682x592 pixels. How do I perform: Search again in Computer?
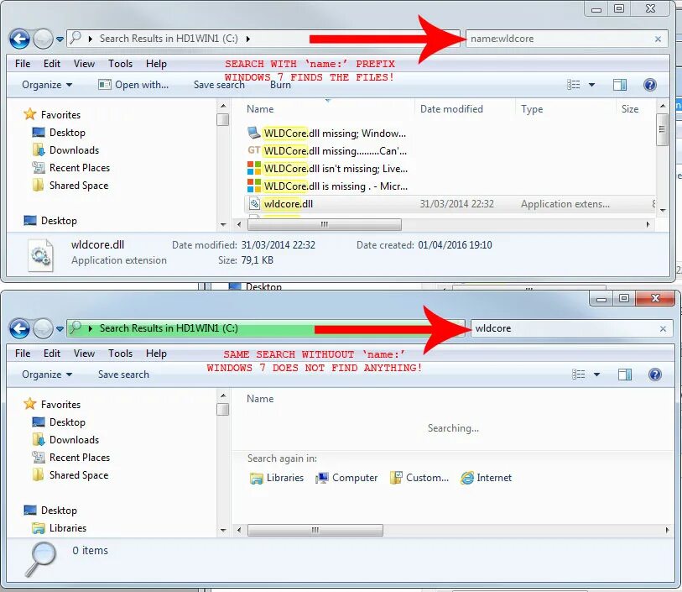tap(346, 478)
